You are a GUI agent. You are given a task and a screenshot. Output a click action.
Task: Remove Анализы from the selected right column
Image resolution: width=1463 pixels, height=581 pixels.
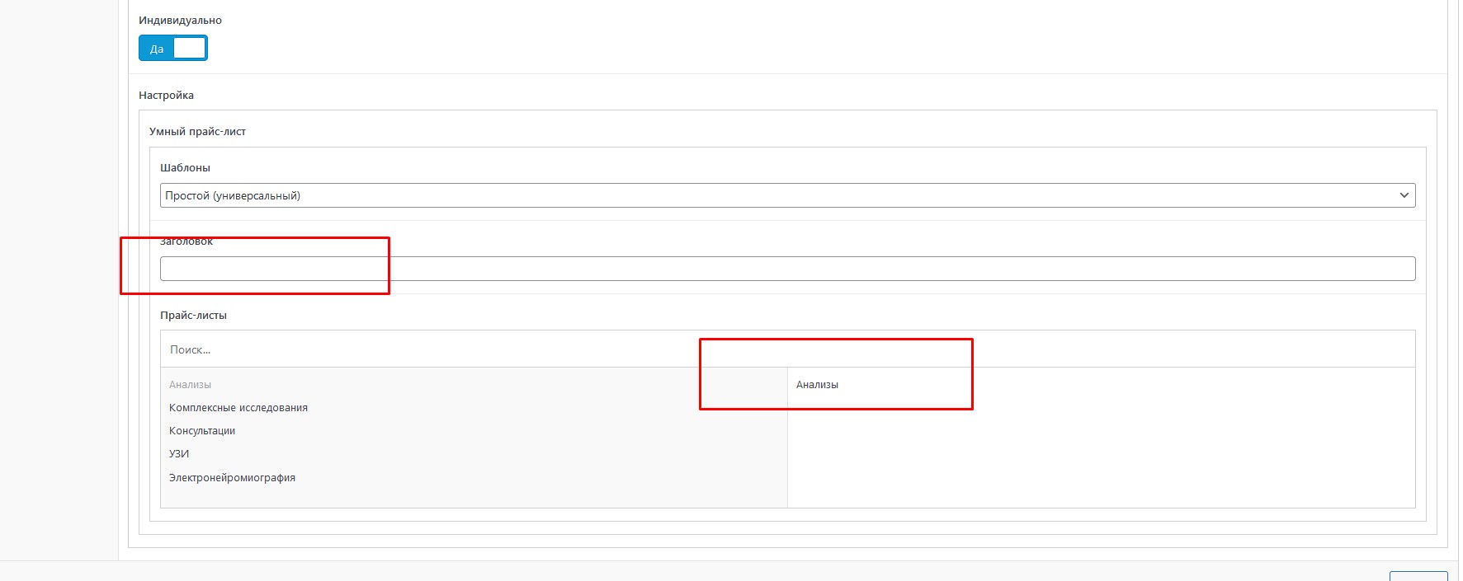pyautogui.click(x=817, y=385)
